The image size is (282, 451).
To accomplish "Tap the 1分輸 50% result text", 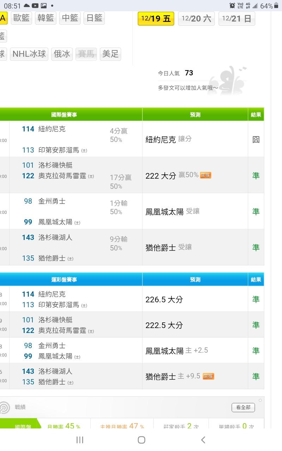I will [118, 208].
